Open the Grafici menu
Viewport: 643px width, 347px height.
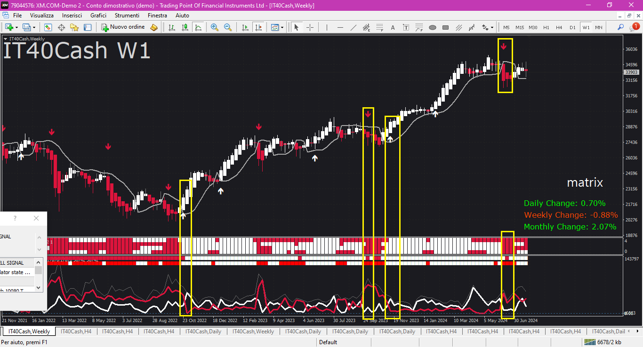98,16
